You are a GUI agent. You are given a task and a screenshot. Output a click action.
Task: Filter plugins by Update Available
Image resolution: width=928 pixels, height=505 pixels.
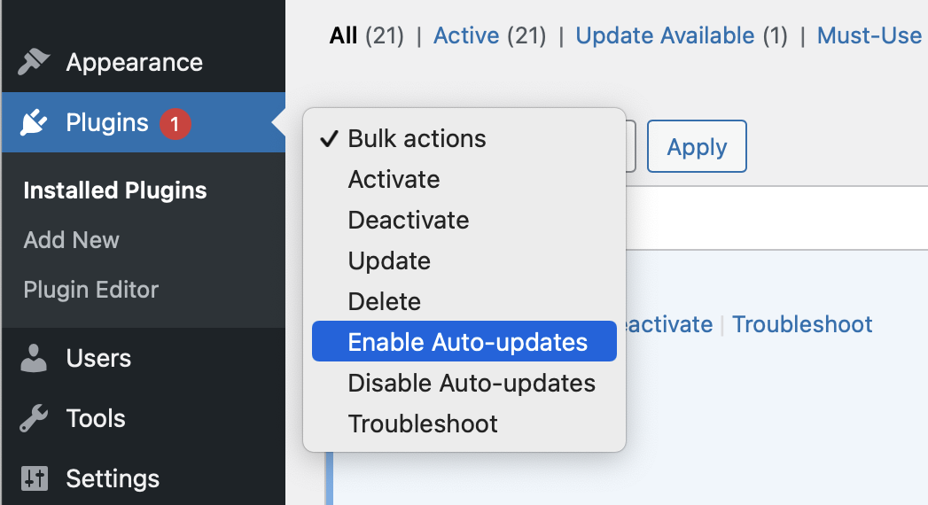(665, 36)
